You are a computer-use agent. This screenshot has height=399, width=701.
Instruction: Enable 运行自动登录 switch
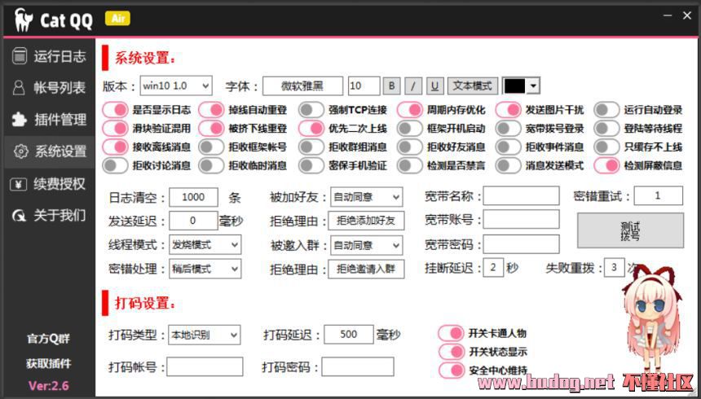pyautogui.click(x=606, y=110)
